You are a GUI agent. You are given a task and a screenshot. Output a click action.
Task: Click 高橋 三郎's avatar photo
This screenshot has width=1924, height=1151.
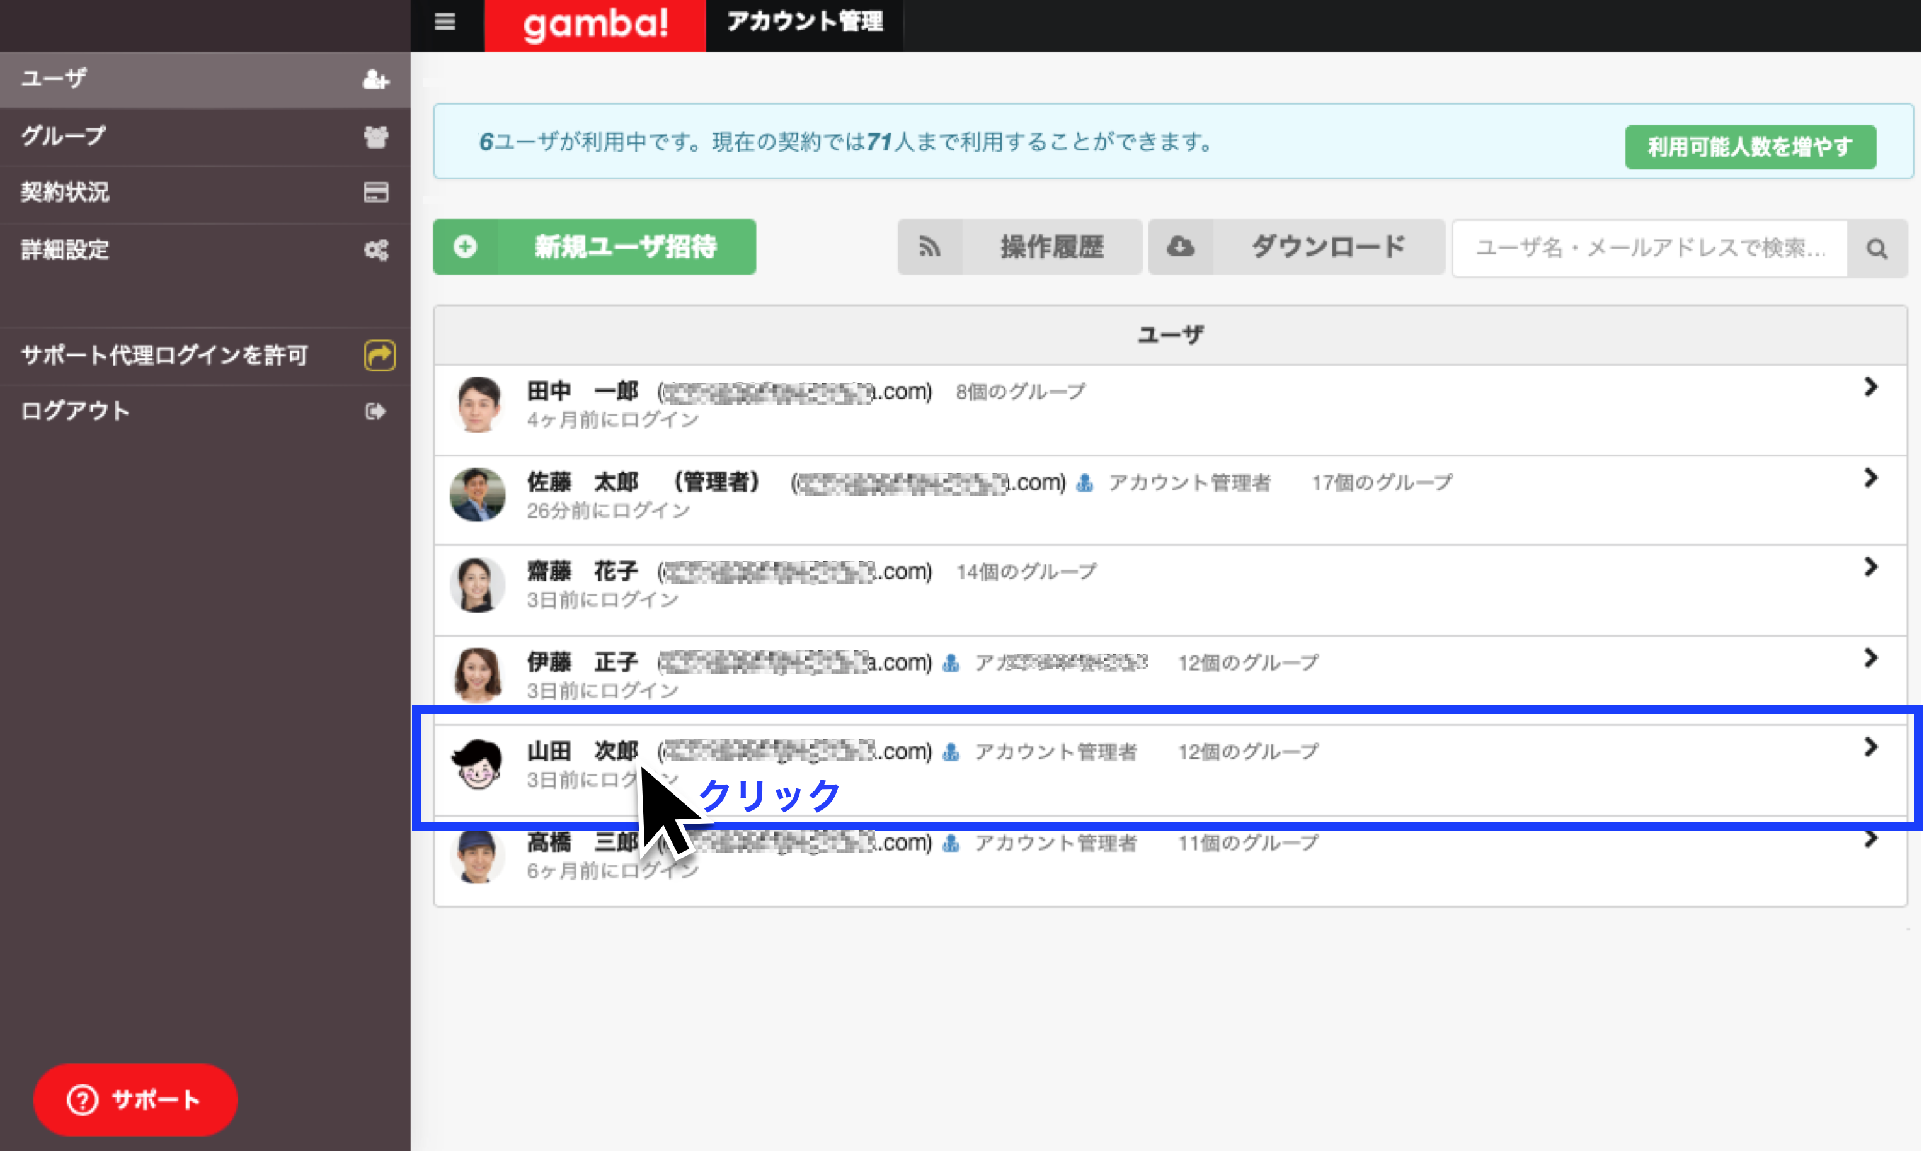click(477, 856)
